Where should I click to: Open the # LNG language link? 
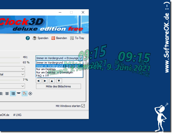[17, 115]
